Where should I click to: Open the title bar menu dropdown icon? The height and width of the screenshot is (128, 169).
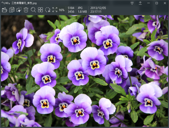(x=132, y=3)
